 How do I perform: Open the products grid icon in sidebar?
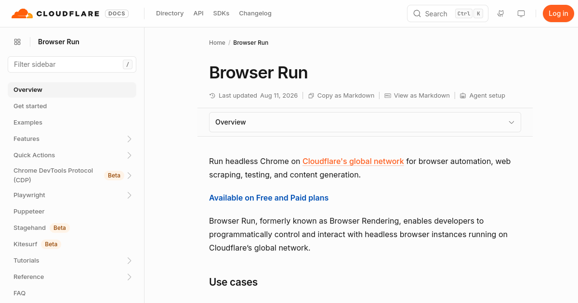point(17,42)
